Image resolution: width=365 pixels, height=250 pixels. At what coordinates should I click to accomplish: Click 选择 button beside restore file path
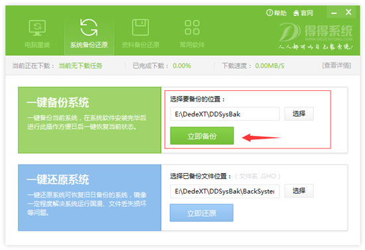[x=299, y=191]
